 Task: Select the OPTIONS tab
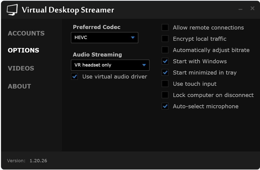(x=23, y=50)
